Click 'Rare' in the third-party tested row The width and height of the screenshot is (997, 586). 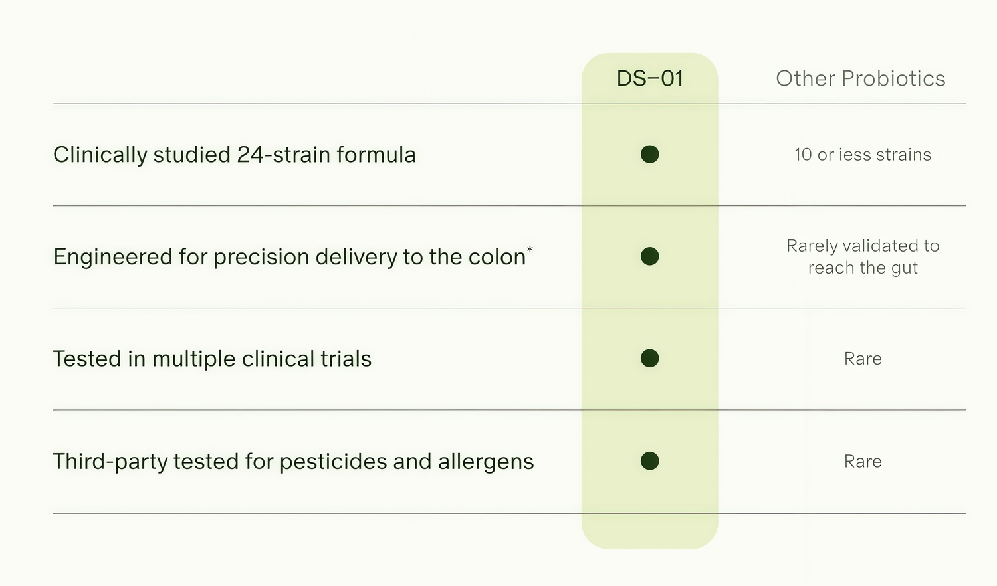(x=863, y=462)
